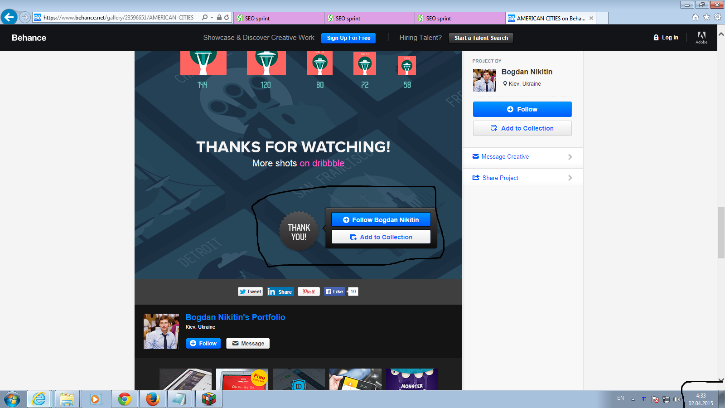
Task: Click Log In in the header
Action: (666, 38)
